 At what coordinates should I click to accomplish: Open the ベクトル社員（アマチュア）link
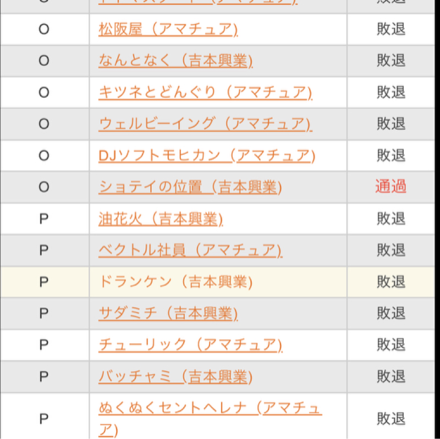pyautogui.click(x=190, y=250)
